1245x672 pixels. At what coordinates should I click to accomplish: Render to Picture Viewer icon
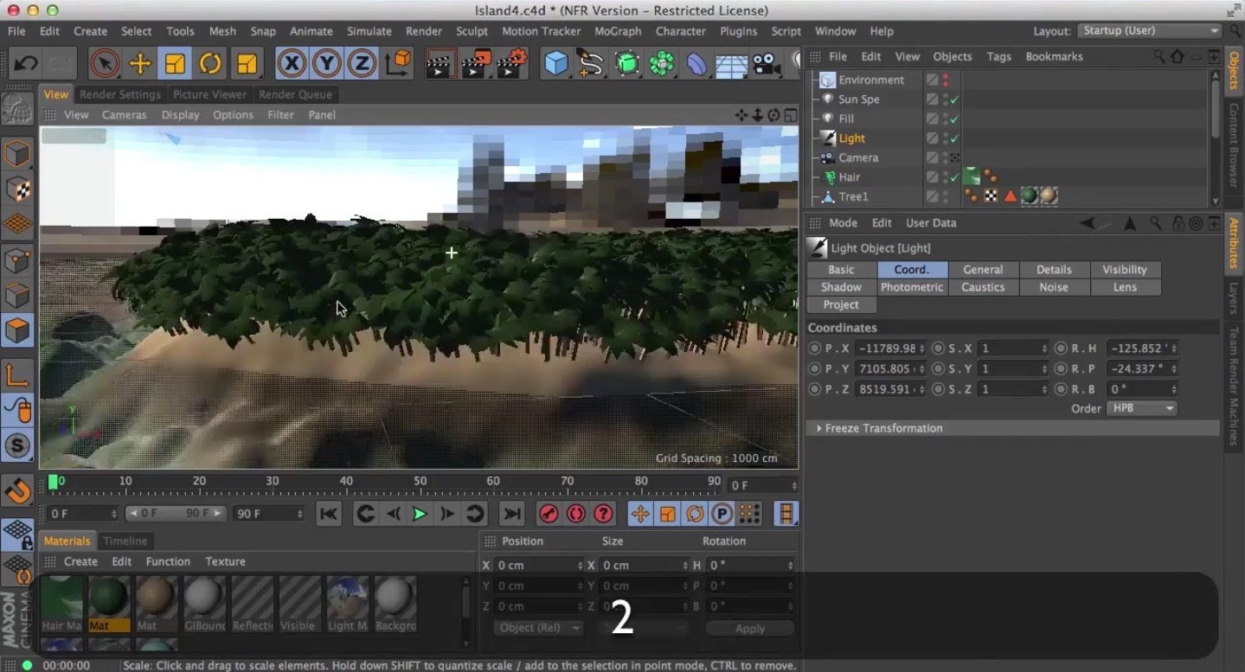coord(477,63)
